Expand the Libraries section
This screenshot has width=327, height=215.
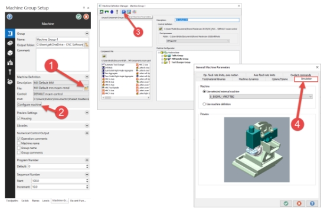click(87, 125)
